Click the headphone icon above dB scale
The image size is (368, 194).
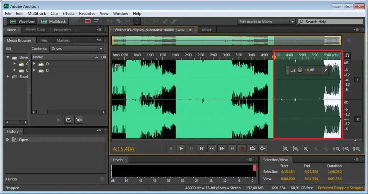tap(347, 55)
